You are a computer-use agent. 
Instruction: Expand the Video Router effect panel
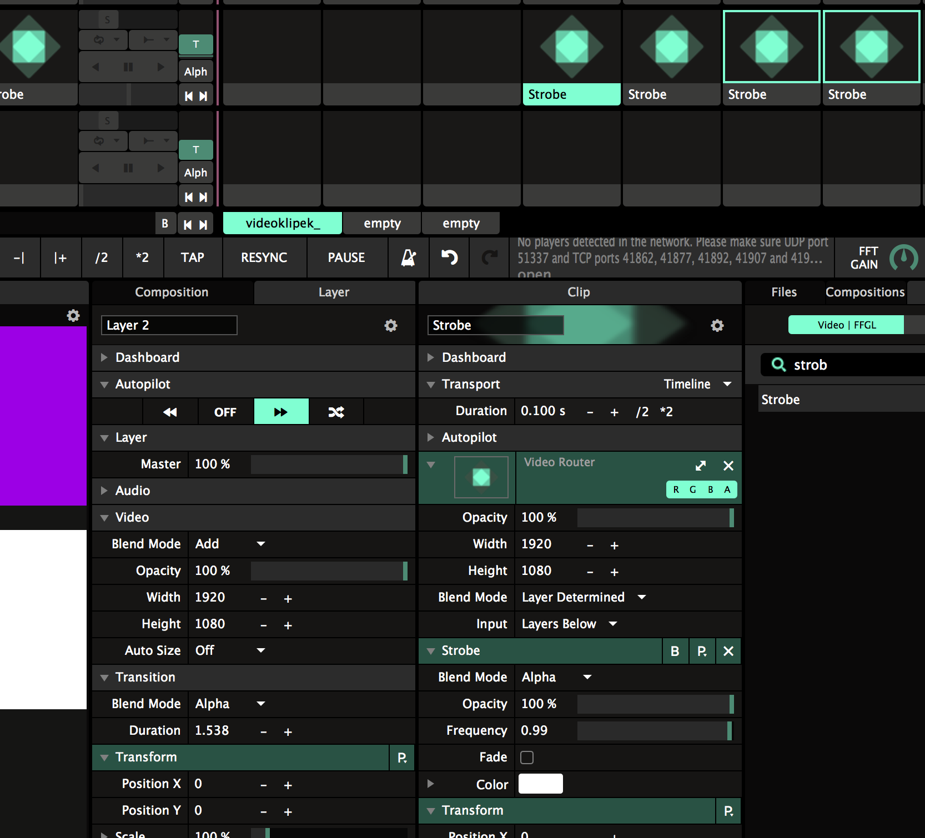(x=701, y=466)
